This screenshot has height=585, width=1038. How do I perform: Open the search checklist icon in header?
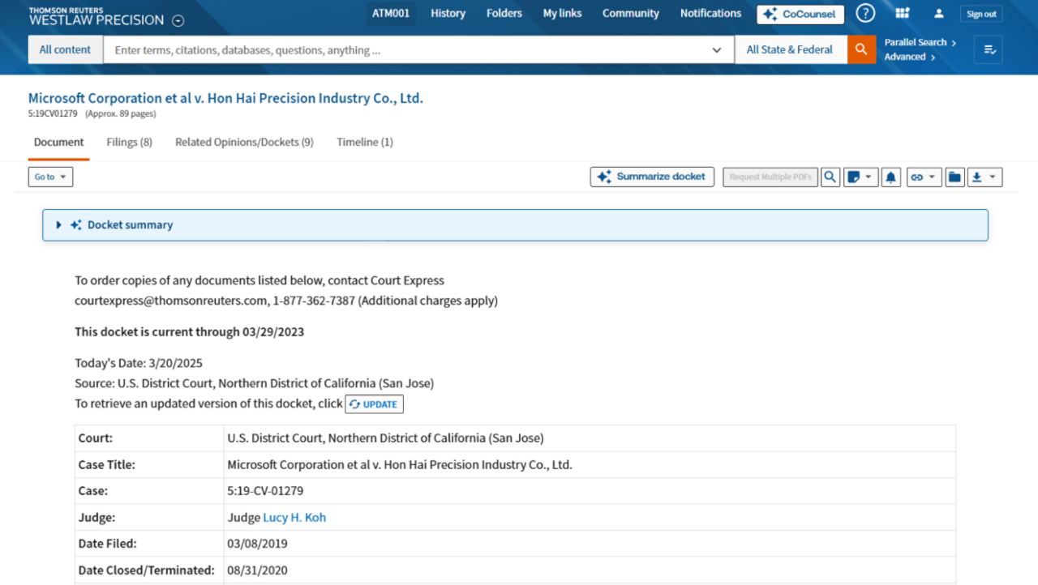click(x=989, y=49)
